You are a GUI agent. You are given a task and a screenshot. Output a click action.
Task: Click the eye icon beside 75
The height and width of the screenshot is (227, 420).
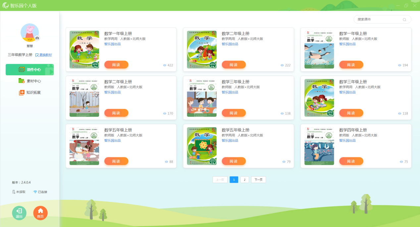401,162
